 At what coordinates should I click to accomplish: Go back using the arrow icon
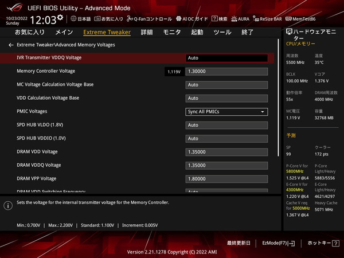tap(11, 45)
